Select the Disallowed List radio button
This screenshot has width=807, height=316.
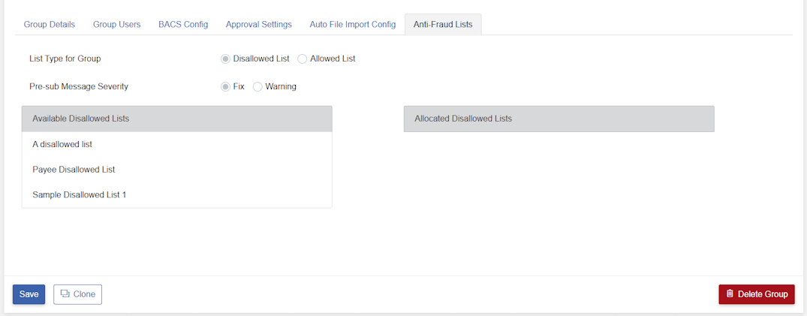(225, 59)
